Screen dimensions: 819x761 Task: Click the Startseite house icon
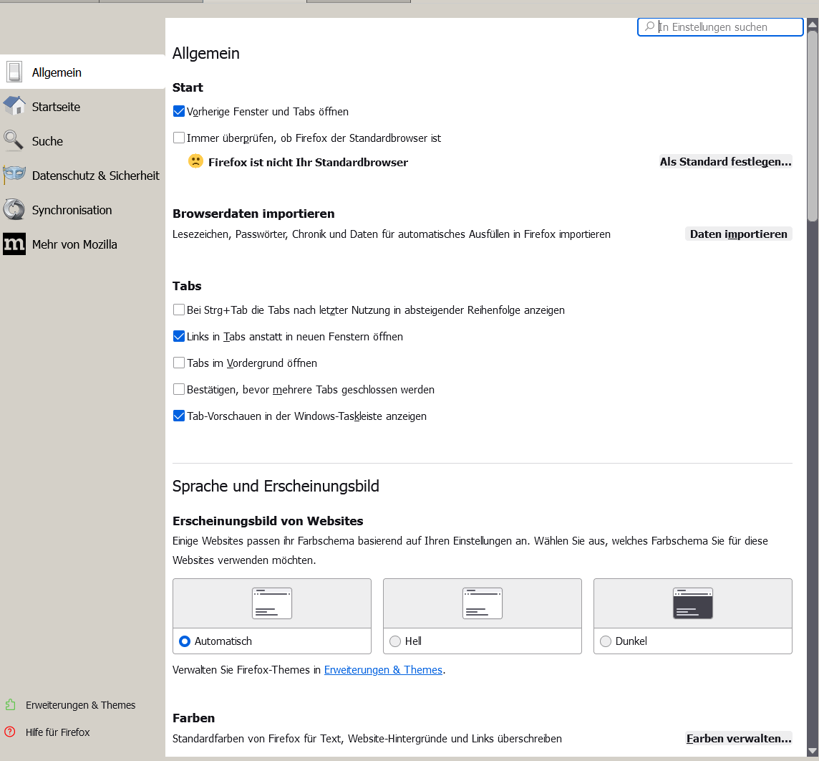pyautogui.click(x=14, y=106)
